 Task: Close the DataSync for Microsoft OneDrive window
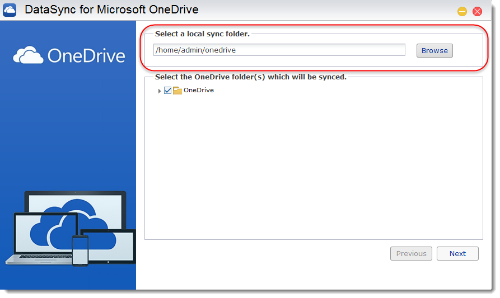coord(477,11)
